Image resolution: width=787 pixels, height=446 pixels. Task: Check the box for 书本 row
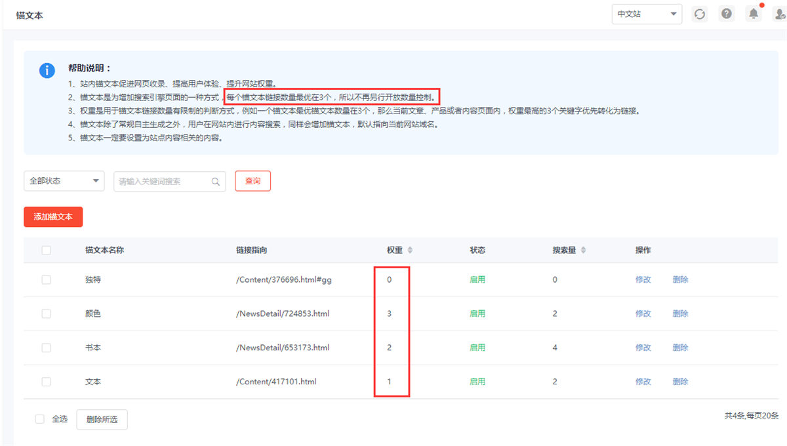tap(46, 348)
